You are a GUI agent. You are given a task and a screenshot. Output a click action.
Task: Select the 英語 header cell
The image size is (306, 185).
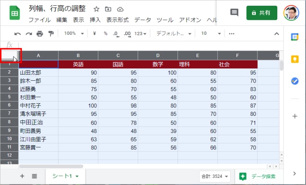78,64
